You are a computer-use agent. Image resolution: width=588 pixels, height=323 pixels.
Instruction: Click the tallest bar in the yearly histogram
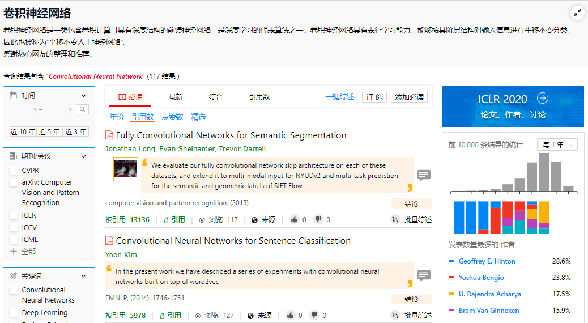pos(544,173)
